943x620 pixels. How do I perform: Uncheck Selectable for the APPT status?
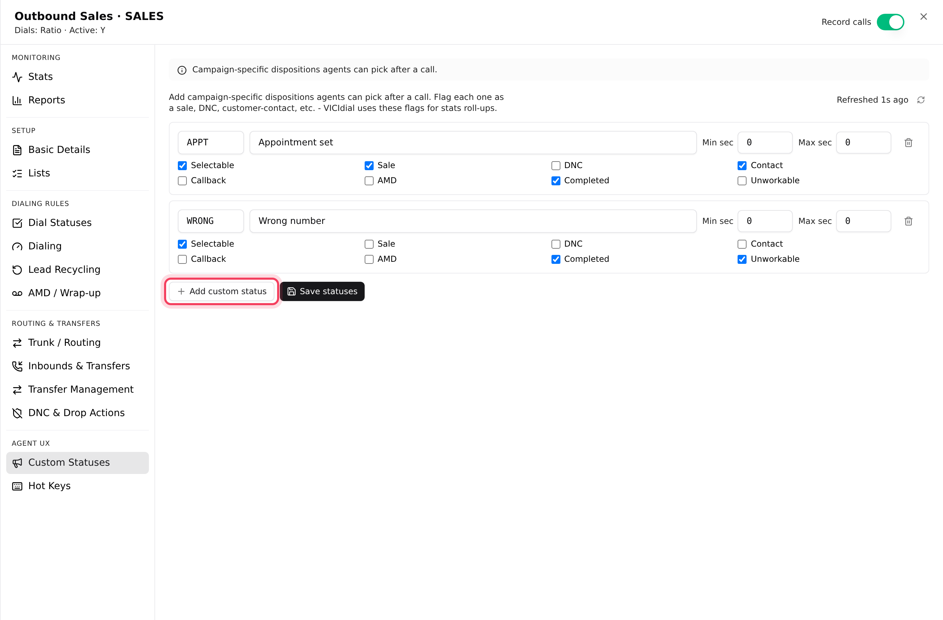coord(182,165)
